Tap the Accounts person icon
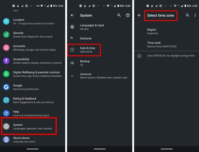Viewport: 199px width, 152px height. pyautogui.click(x=6, y=48)
